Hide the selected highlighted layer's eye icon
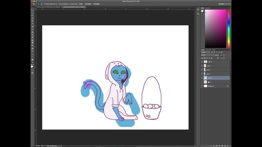 pyautogui.click(x=202, y=78)
